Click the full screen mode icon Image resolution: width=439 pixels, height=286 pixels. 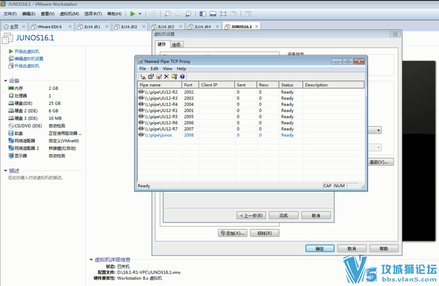coord(223,14)
